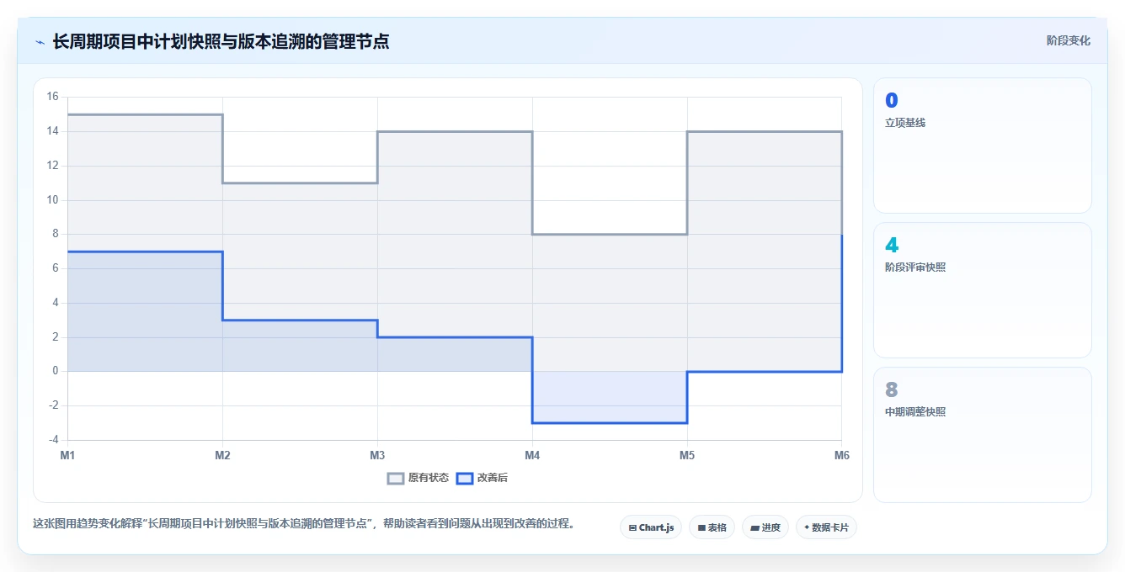Click the 进度 tag icon
The image size is (1125, 572).
[754, 528]
